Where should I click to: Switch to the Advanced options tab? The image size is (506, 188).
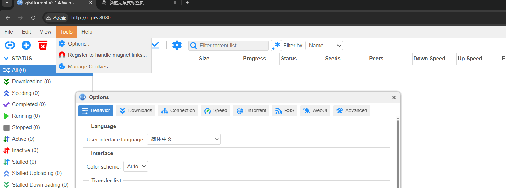tap(351, 110)
